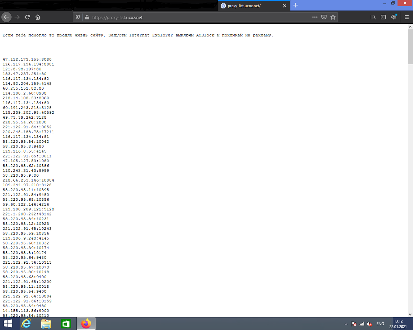The height and width of the screenshot is (330, 413).
Task: Open the Library bookshelf icon
Action: [x=373, y=17]
